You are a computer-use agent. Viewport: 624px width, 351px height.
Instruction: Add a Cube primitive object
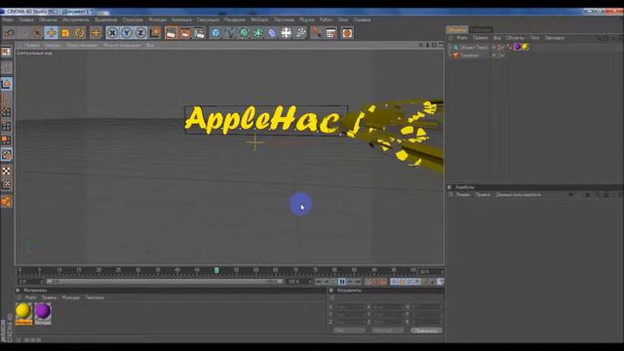215,33
